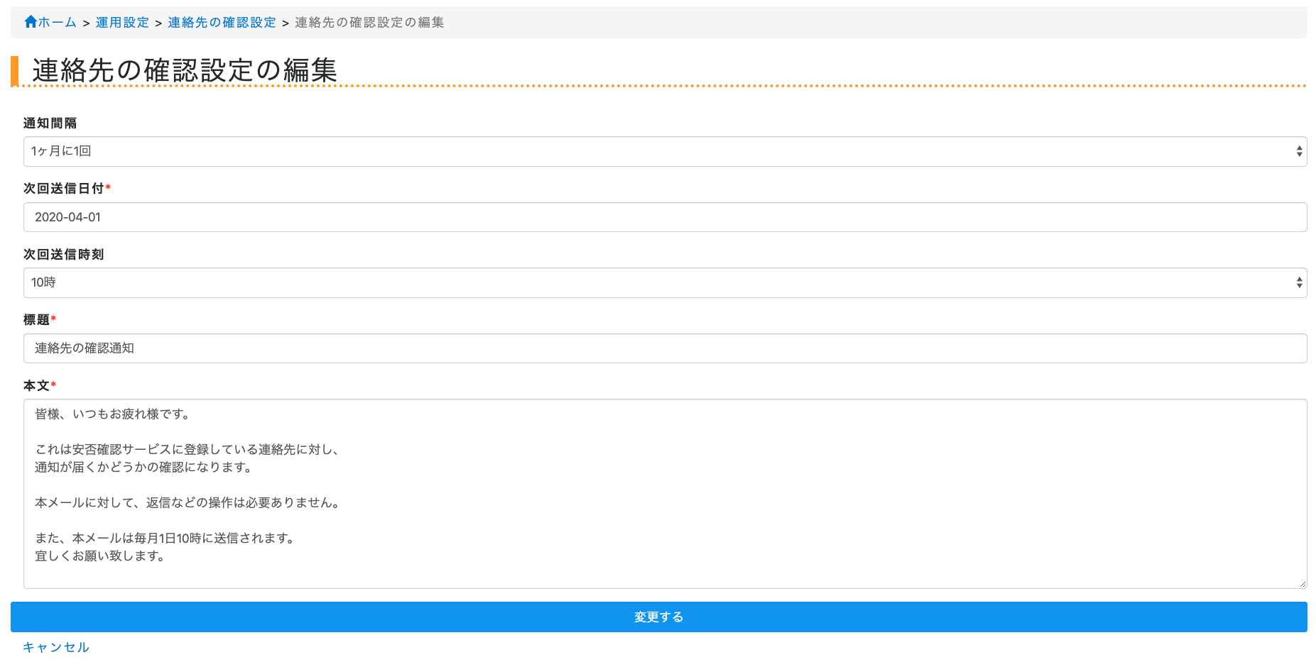Click the 変更する submit button
Image resolution: width=1316 pixels, height=662 pixels.
[658, 617]
